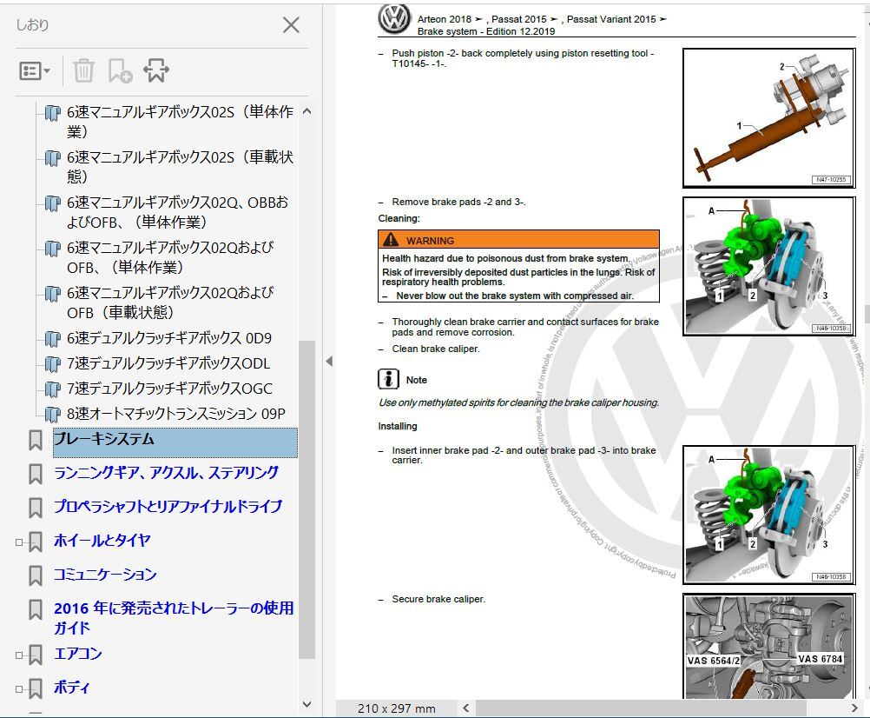Click bookmark icon beside ブレーキシステム
Screen dimensions: 870x718
(x=36, y=440)
